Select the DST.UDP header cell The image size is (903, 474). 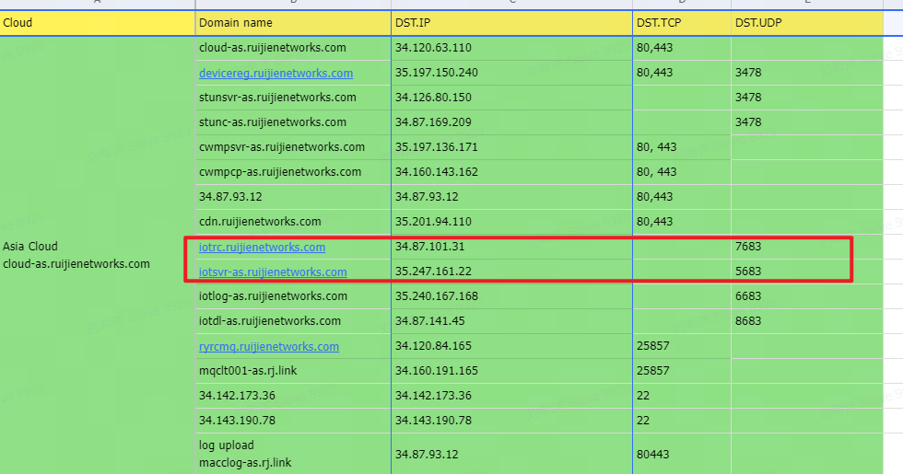pyautogui.click(x=807, y=23)
